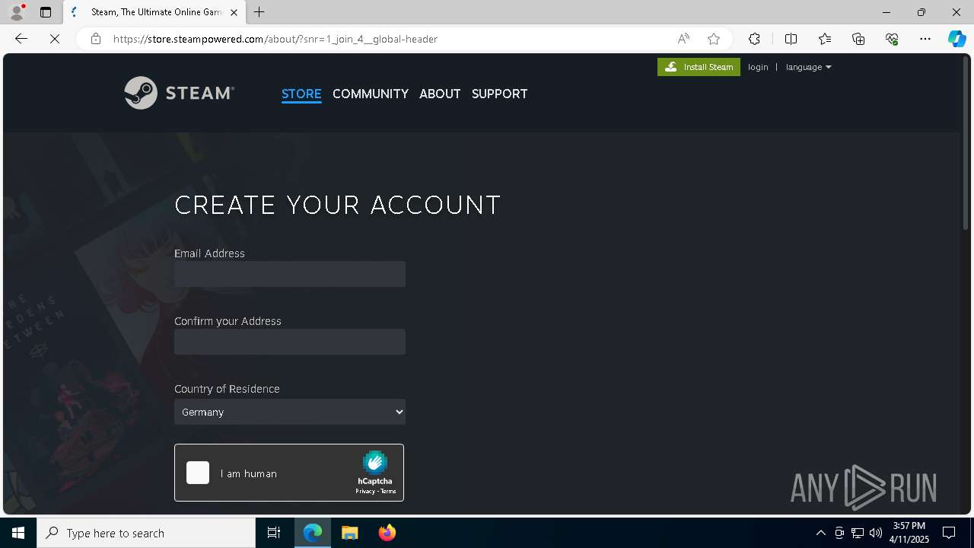Open a new browser tab

coord(259,12)
